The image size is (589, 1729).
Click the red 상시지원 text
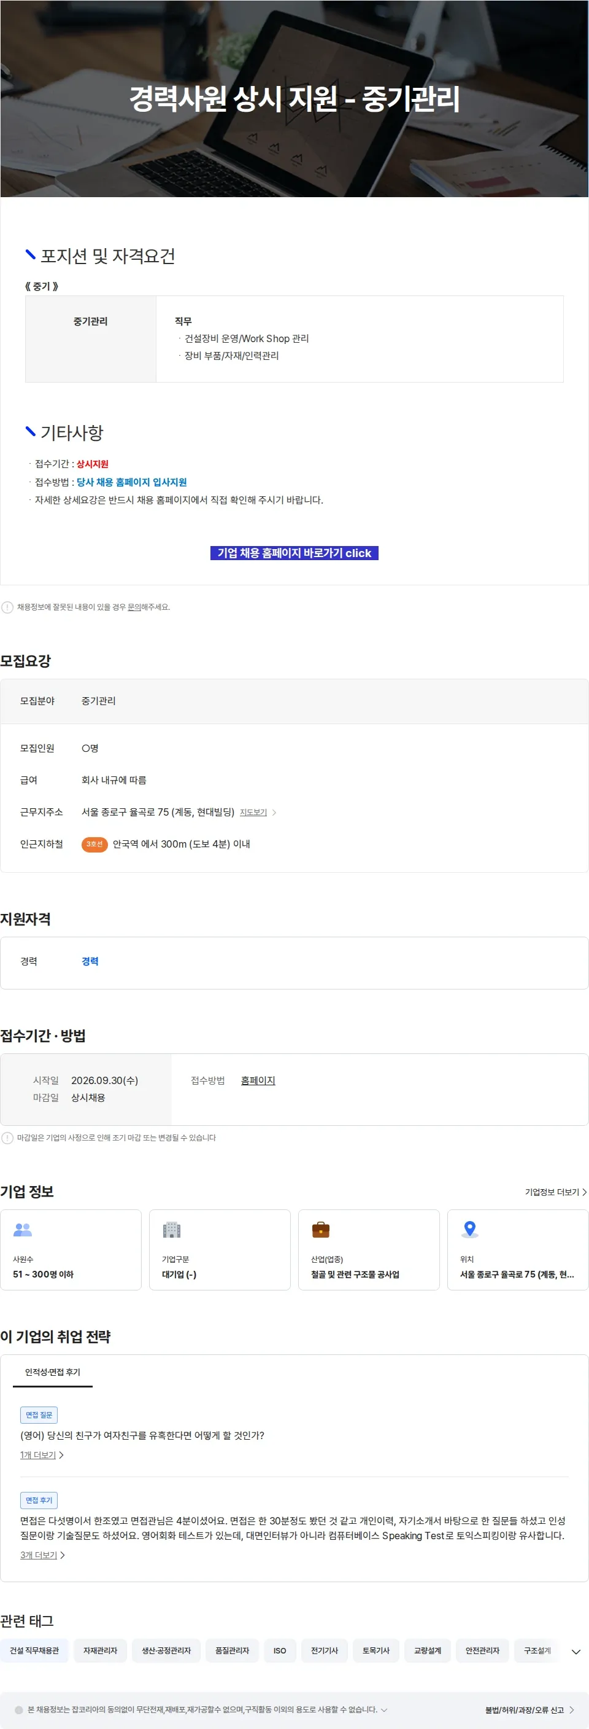(x=92, y=464)
